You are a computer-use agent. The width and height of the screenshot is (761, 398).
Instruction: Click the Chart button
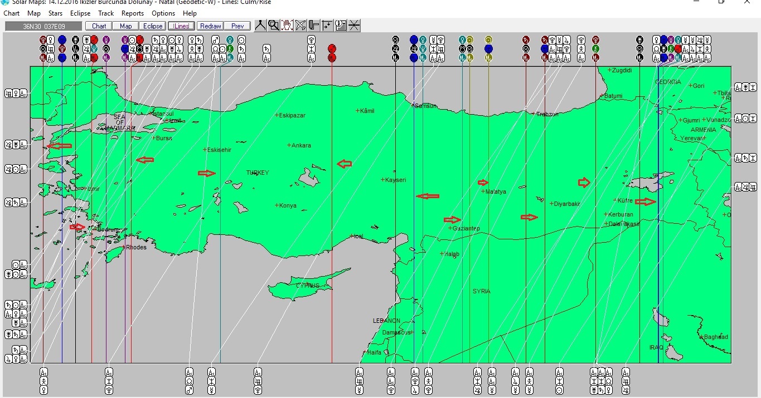point(98,26)
